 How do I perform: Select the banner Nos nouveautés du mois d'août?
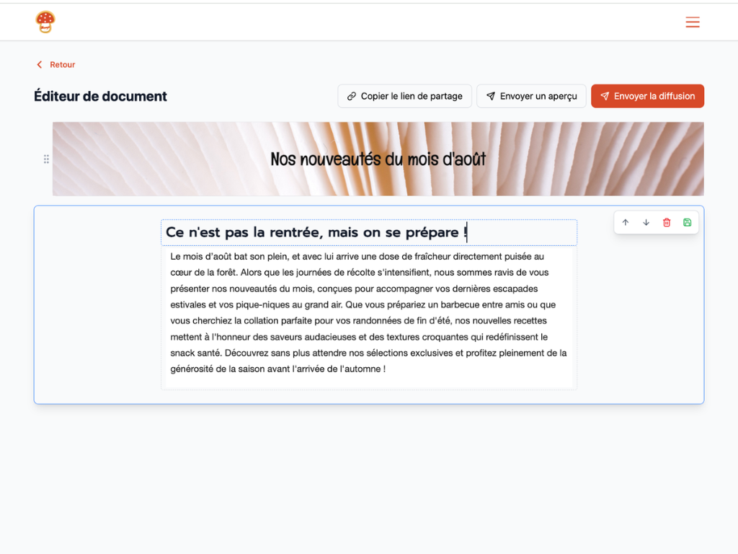tap(378, 159)
